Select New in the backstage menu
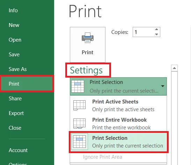This screenshot has width=191, height=165. point(14,25)
